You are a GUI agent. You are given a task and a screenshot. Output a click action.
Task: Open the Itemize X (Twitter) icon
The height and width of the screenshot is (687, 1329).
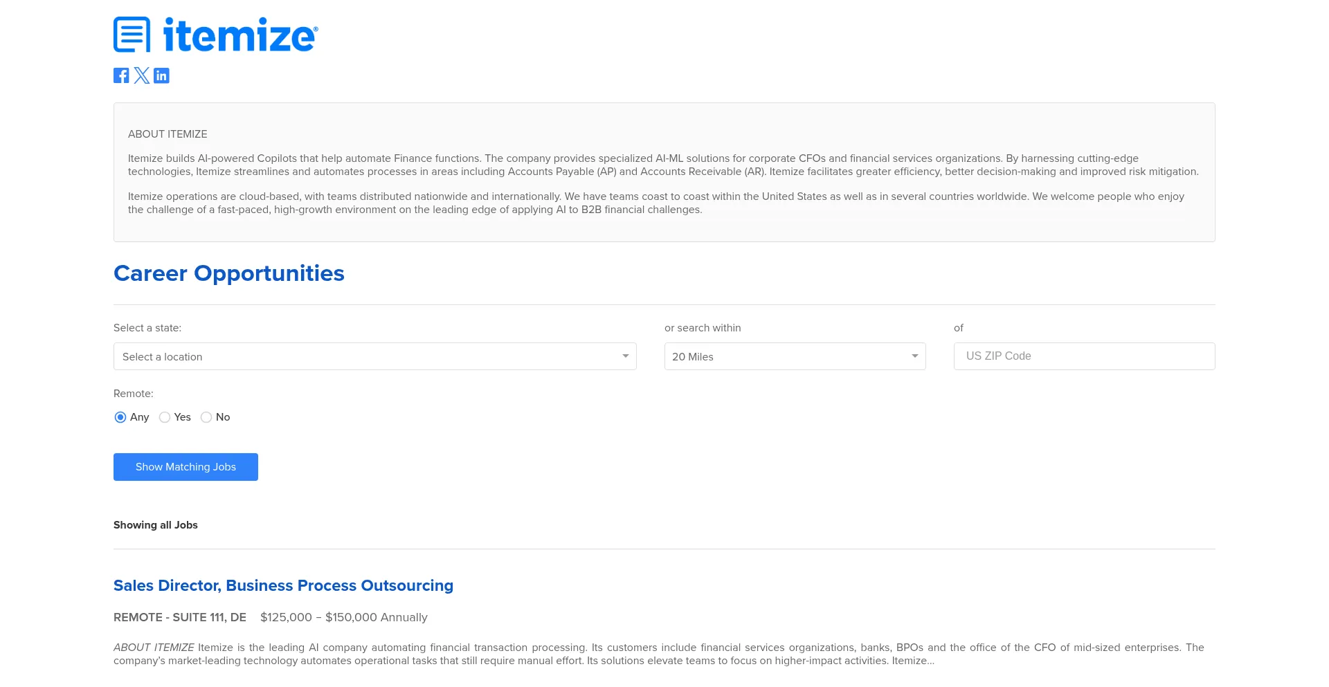point(141,75)
